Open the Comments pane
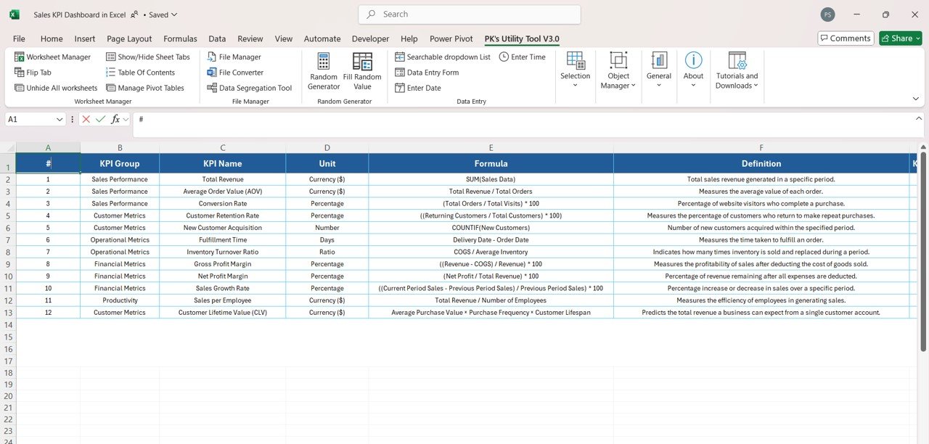The width and height of the screenshot is (929, 444). click(845, 38)
